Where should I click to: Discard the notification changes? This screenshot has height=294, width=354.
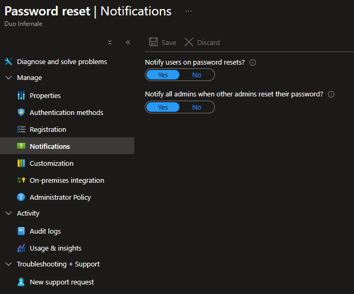pyautogui.click(x=202, y=42)
